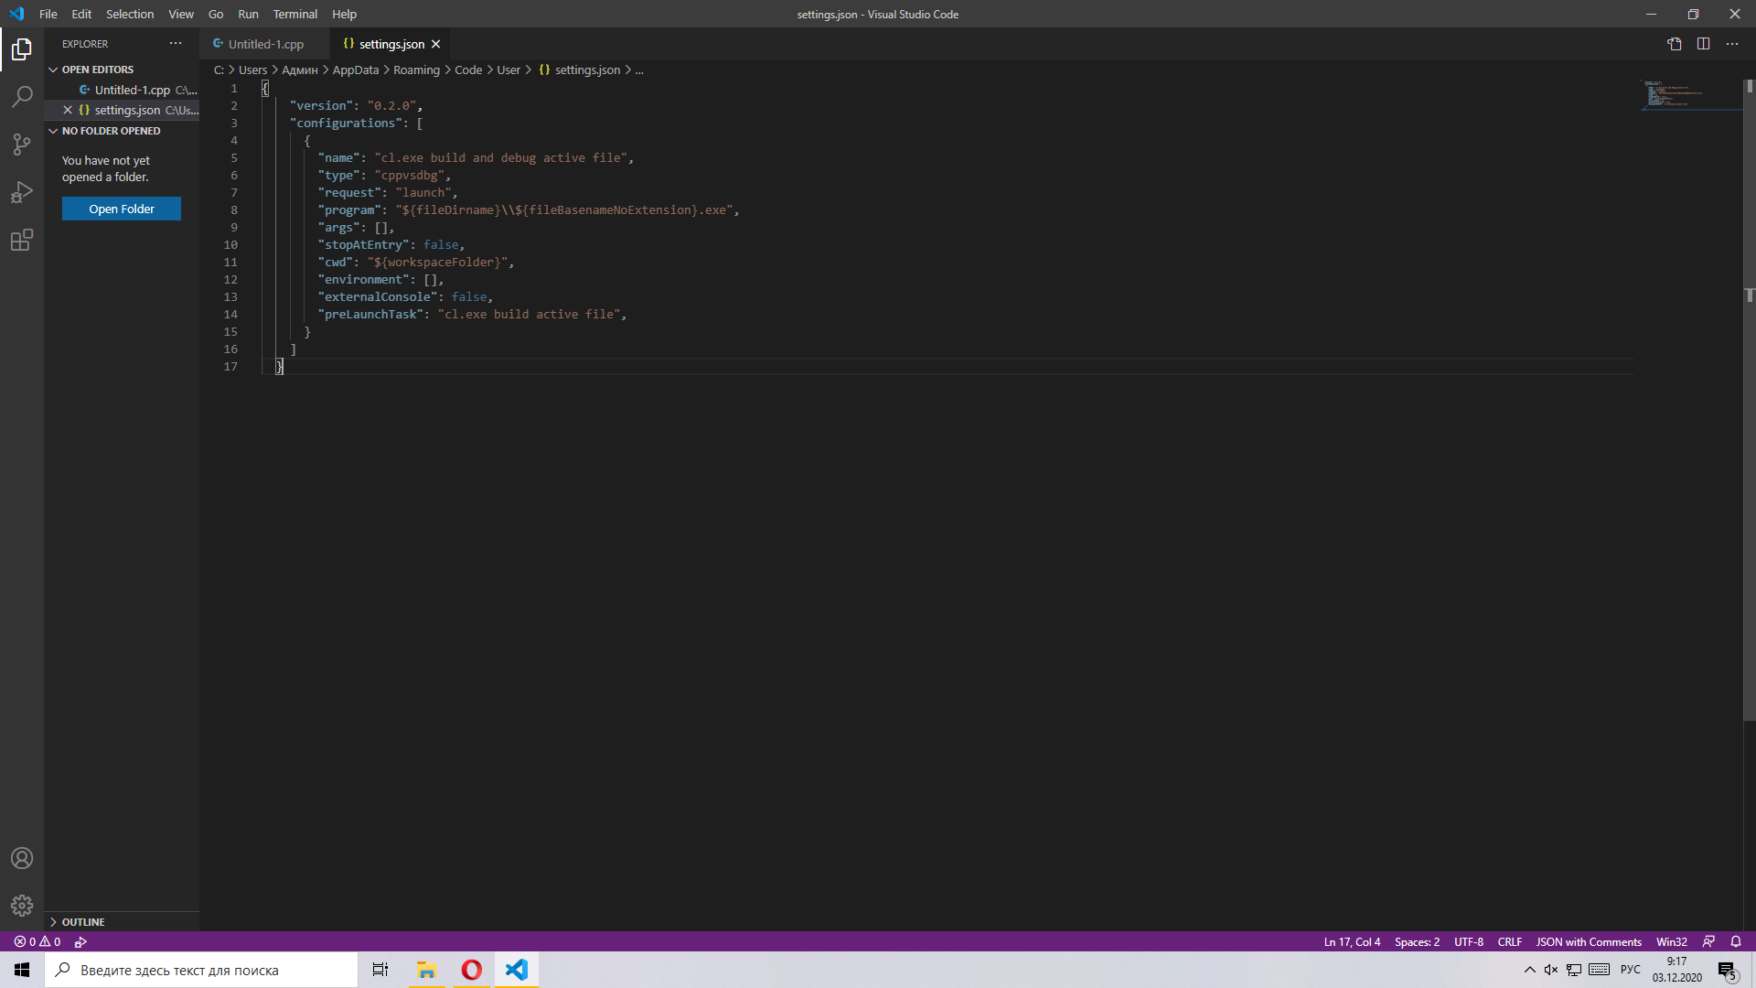Image resolution: width=1756 pixels, height=988 pixels.
Task: Click the Explorer more actions ellipsis
Action: pyautogui.click(x=176, y=43)
